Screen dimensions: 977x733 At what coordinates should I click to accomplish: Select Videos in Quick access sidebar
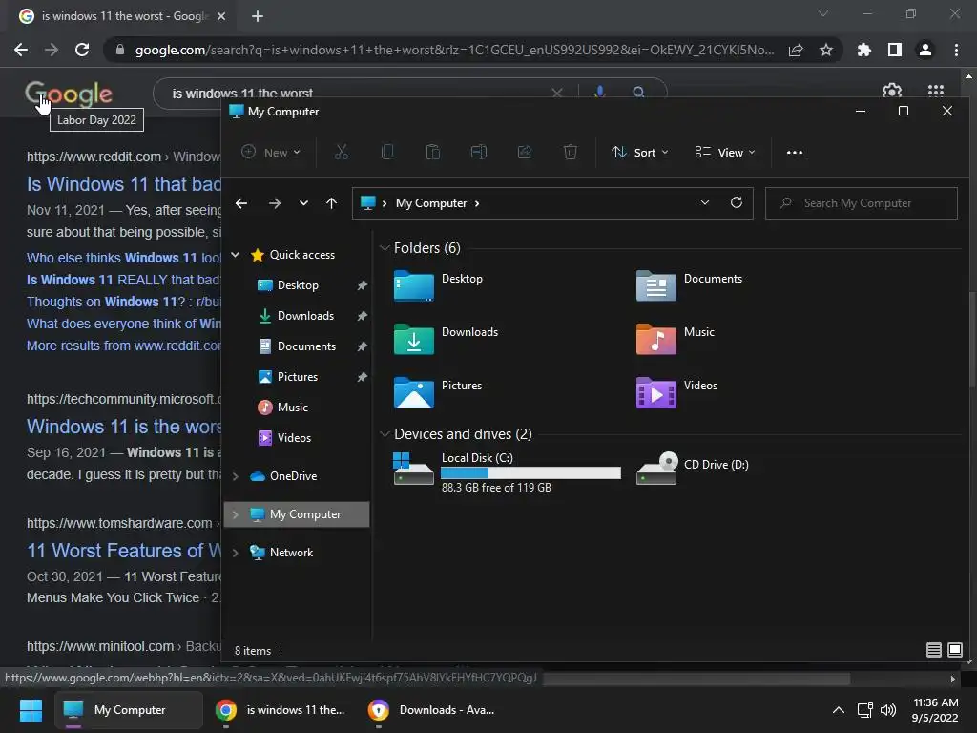tap(294, 437)
